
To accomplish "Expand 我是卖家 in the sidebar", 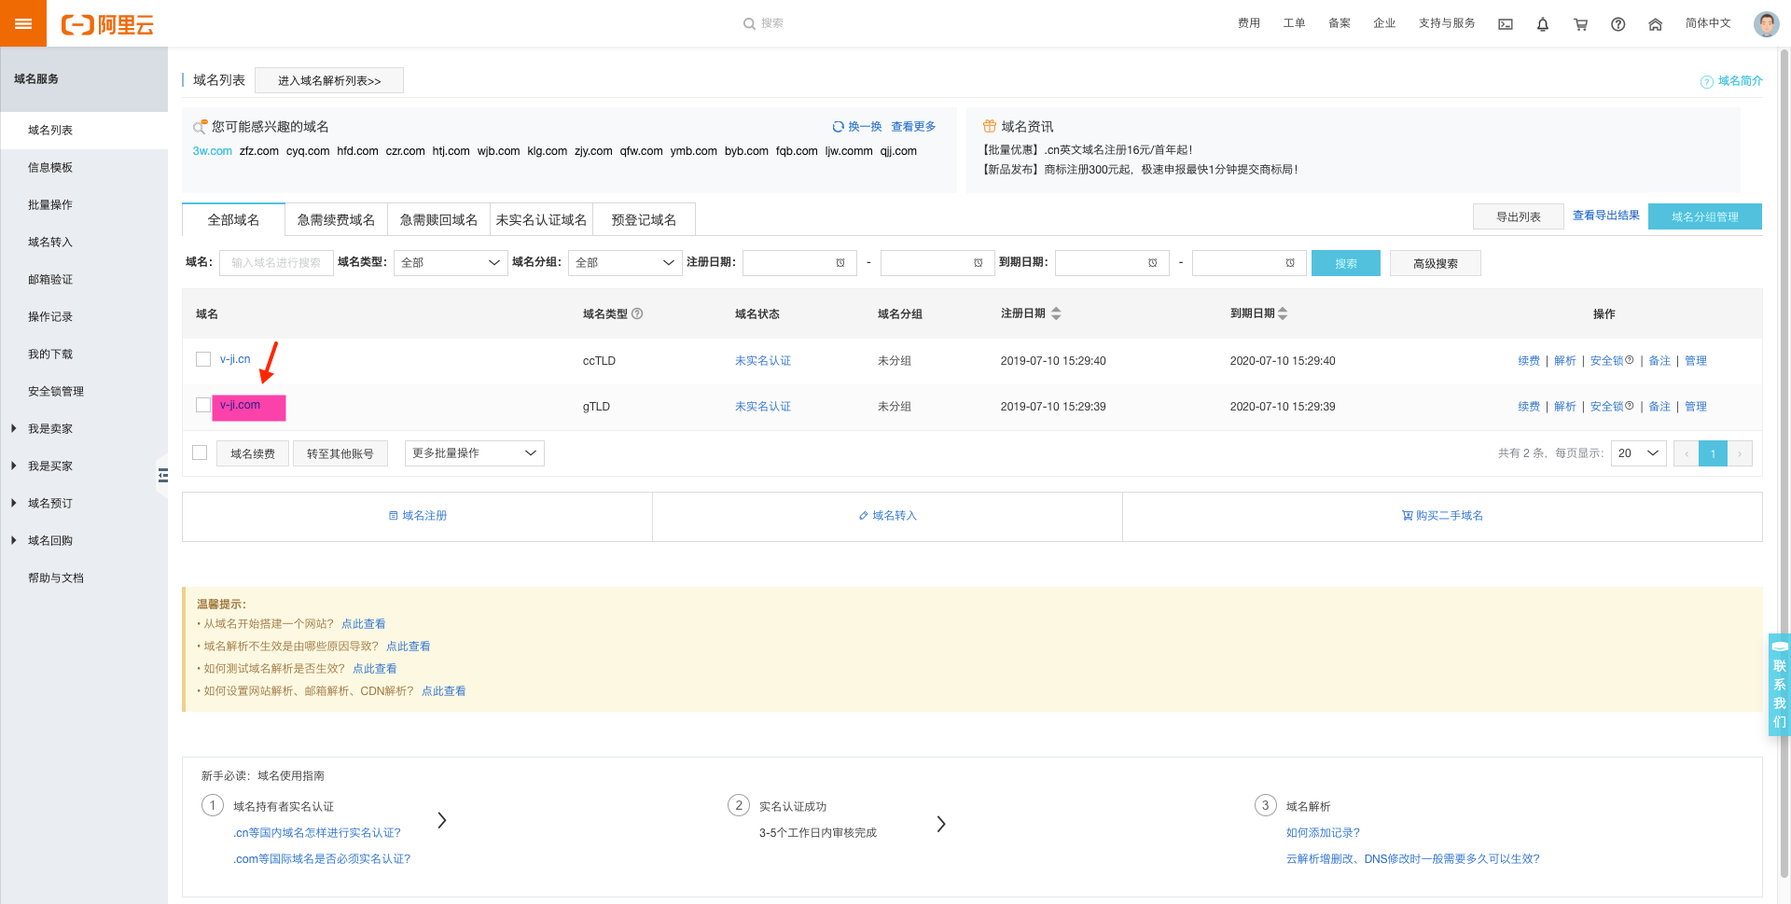I will 49,428.
